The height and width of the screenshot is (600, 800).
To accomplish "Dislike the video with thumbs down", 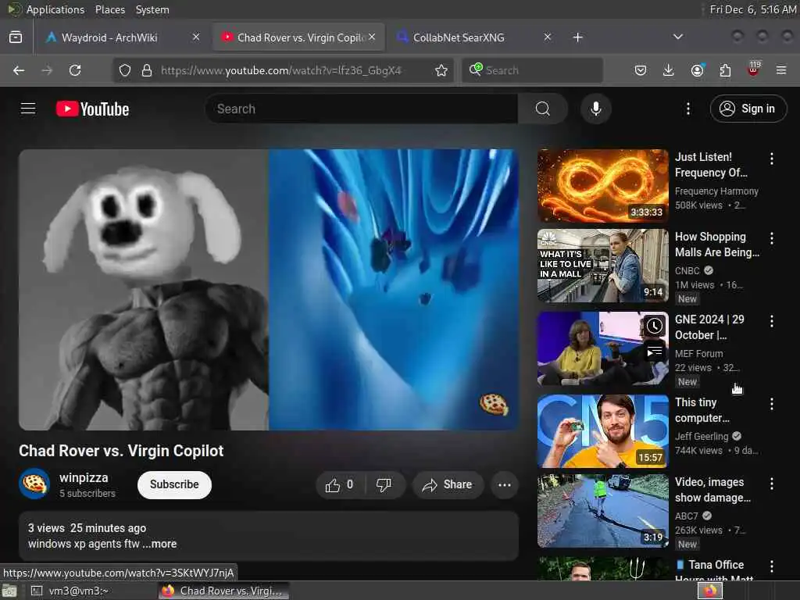I will tap(384, 484).
